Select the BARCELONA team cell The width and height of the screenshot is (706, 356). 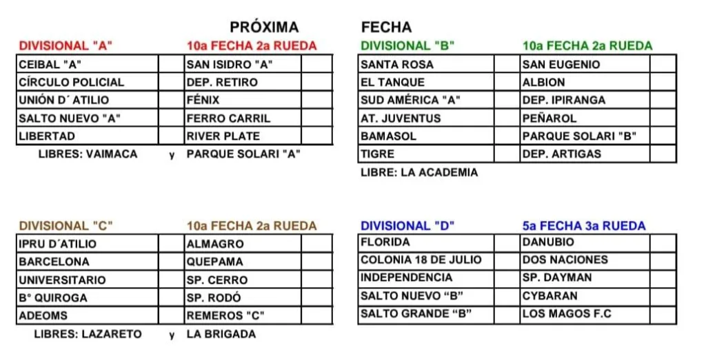coord(88,262)
